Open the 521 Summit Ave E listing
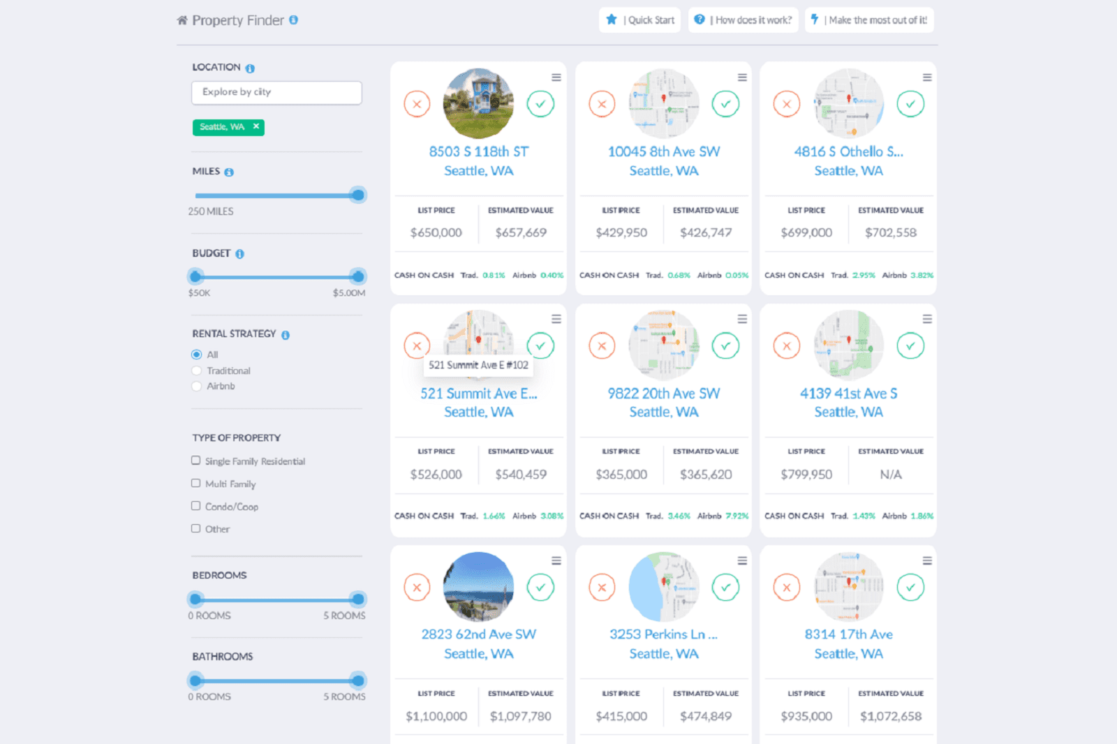This screenshot has width=1117, height=744. click(479, 393)
